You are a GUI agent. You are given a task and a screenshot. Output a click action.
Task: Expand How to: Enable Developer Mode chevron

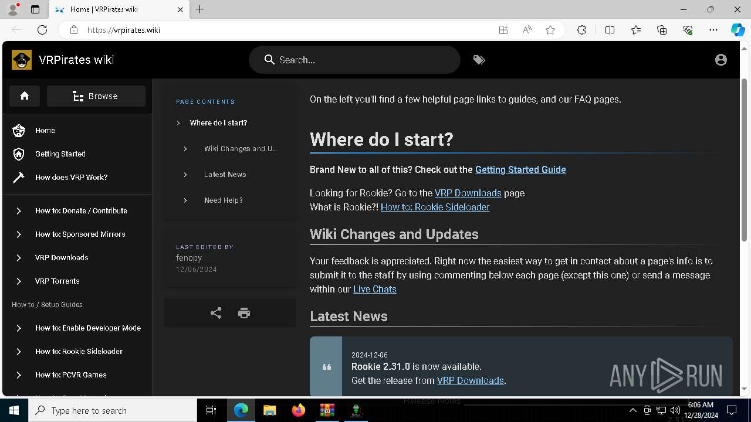[19, 328]
